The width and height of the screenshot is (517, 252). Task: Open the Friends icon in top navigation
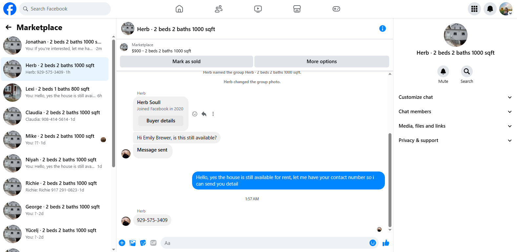point(219,9)
